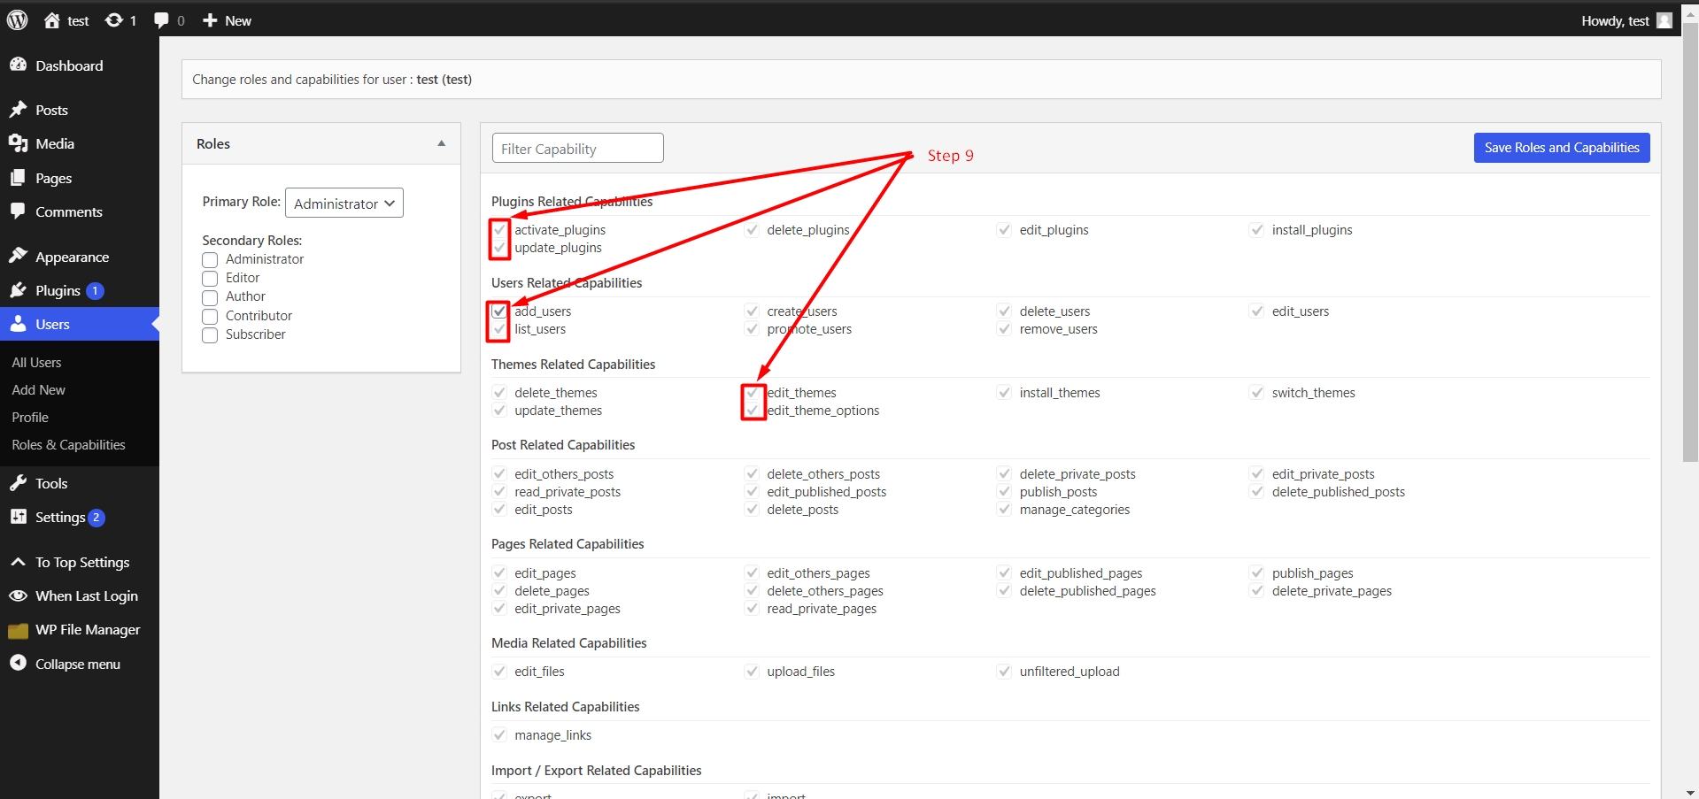Screen dimensions: 1699x799
Task: Click the Media library icon
Action: coord(18,143)
